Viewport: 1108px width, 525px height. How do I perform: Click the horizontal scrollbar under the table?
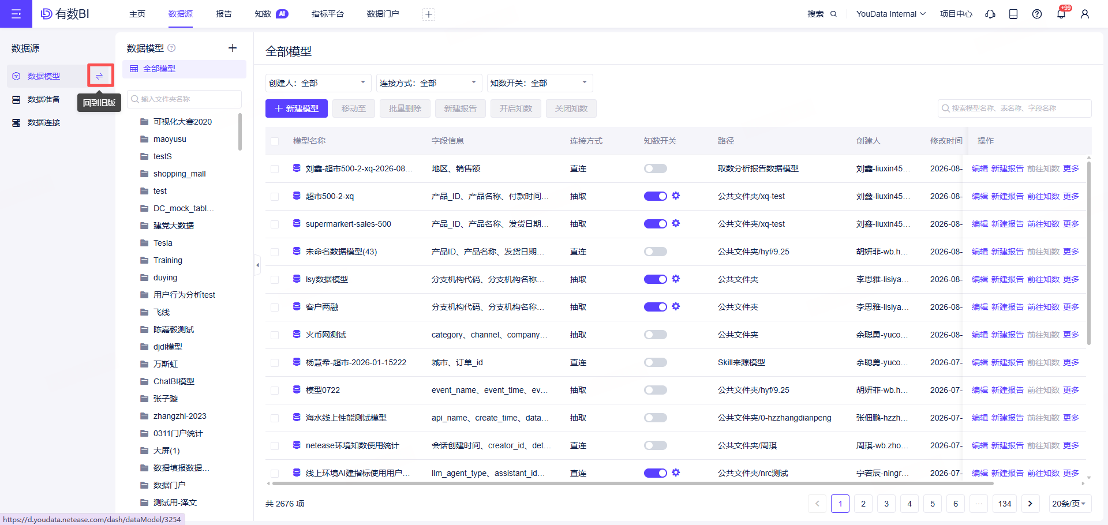pyautogui.click(x=632, y=483)
